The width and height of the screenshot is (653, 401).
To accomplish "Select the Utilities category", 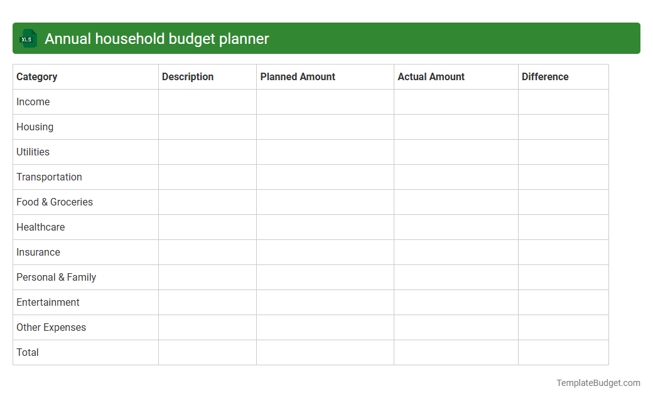I will click(33, 152).
